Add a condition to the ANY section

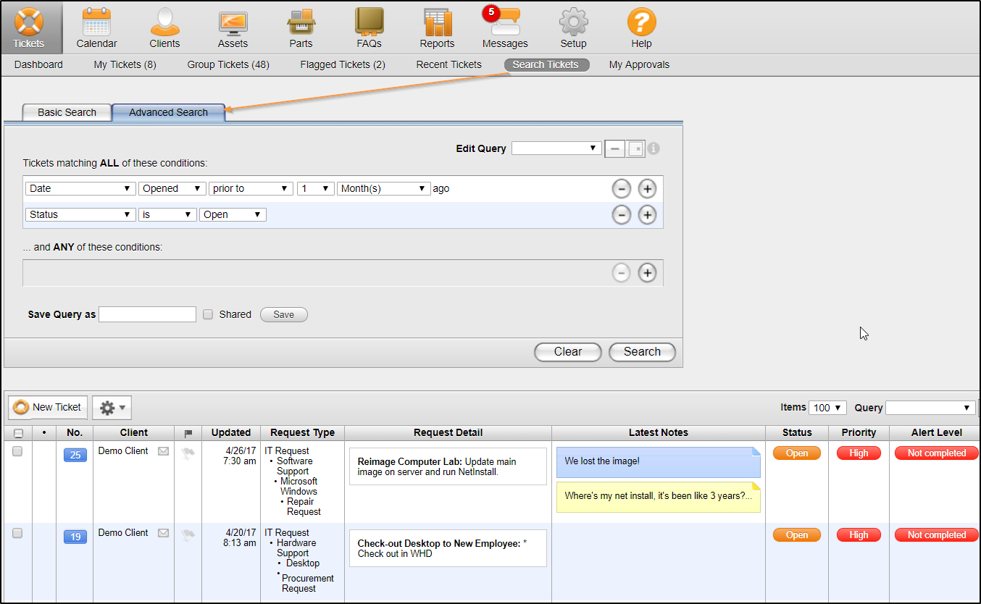647,273
